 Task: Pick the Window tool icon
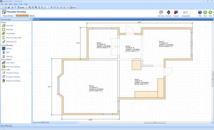4,48
